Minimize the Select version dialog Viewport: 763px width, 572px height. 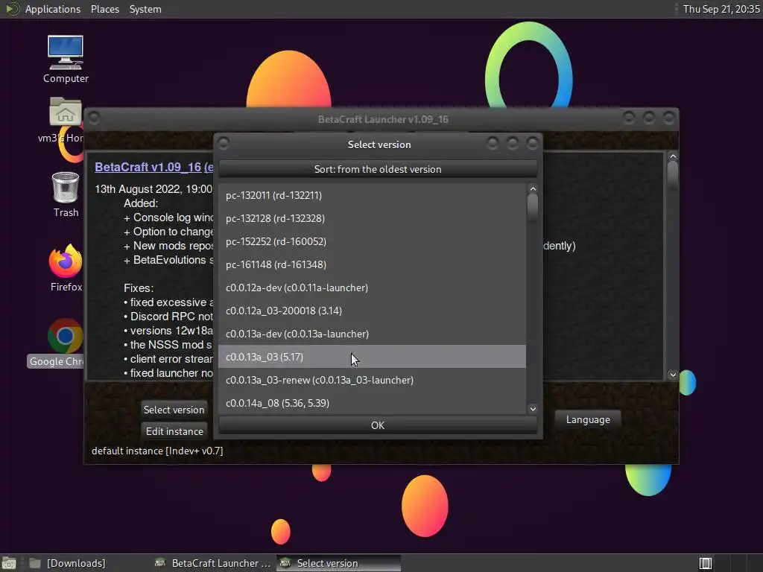493,143
